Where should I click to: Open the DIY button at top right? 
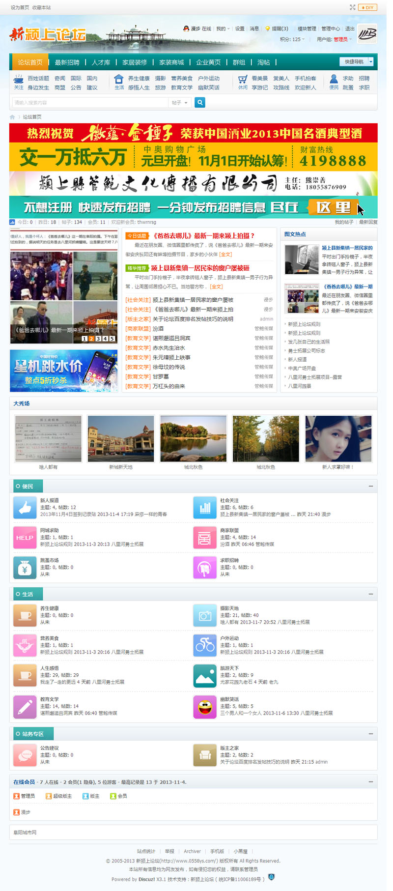pyautogui.click(x=368, y=7)
